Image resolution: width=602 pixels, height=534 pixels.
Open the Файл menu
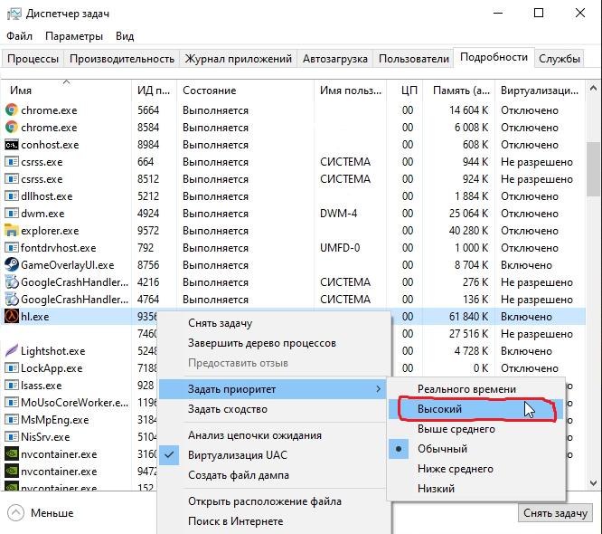(19, 36)
